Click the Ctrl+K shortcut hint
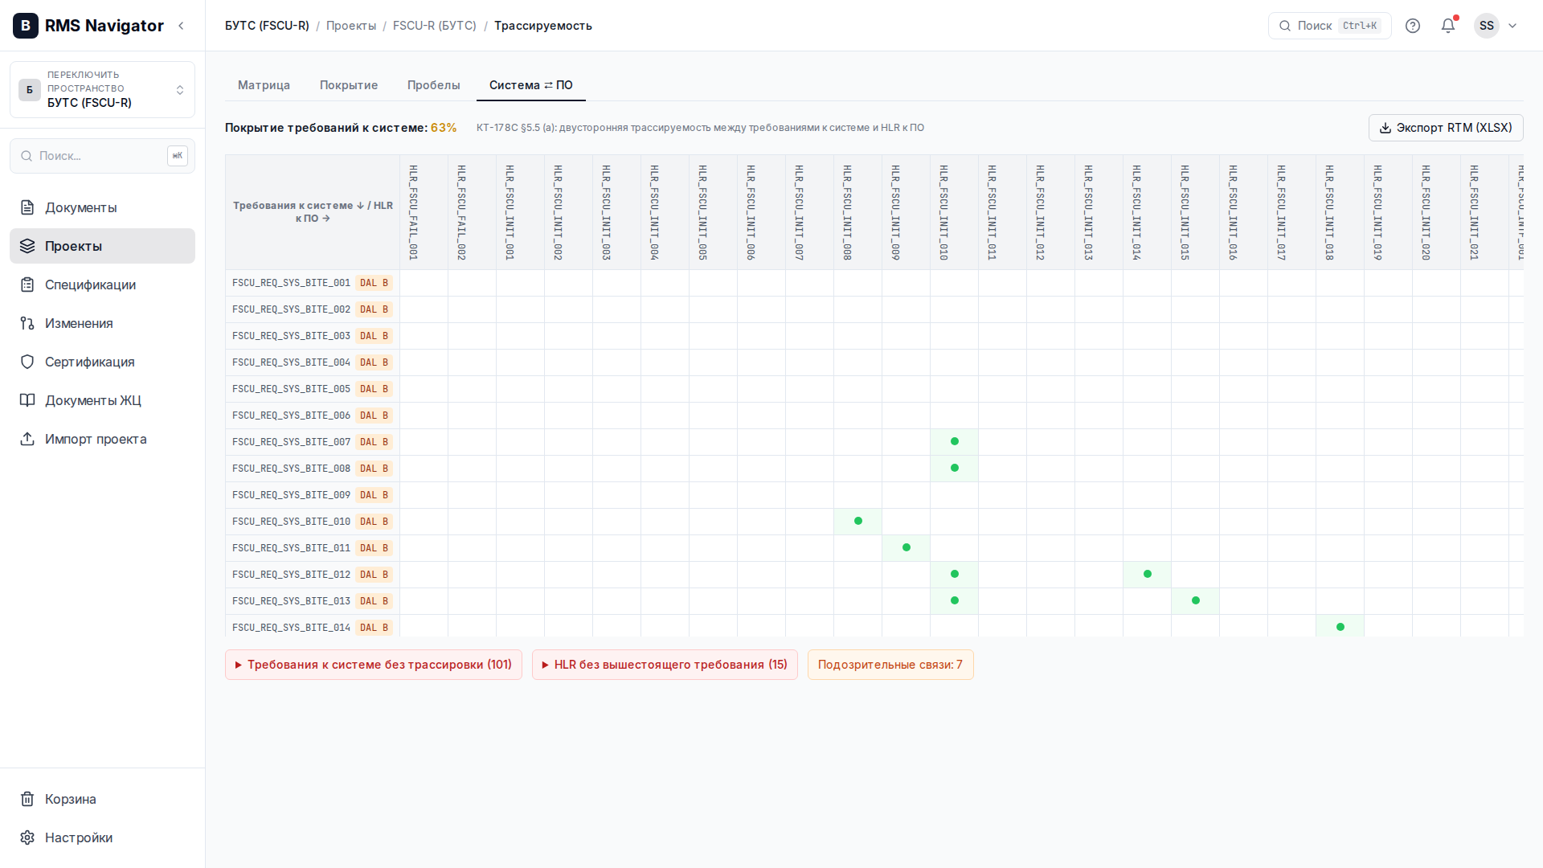 click(x=1360, y=26)
